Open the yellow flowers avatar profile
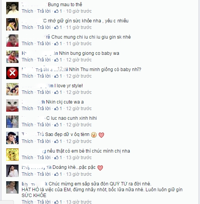 pos(12,155)
